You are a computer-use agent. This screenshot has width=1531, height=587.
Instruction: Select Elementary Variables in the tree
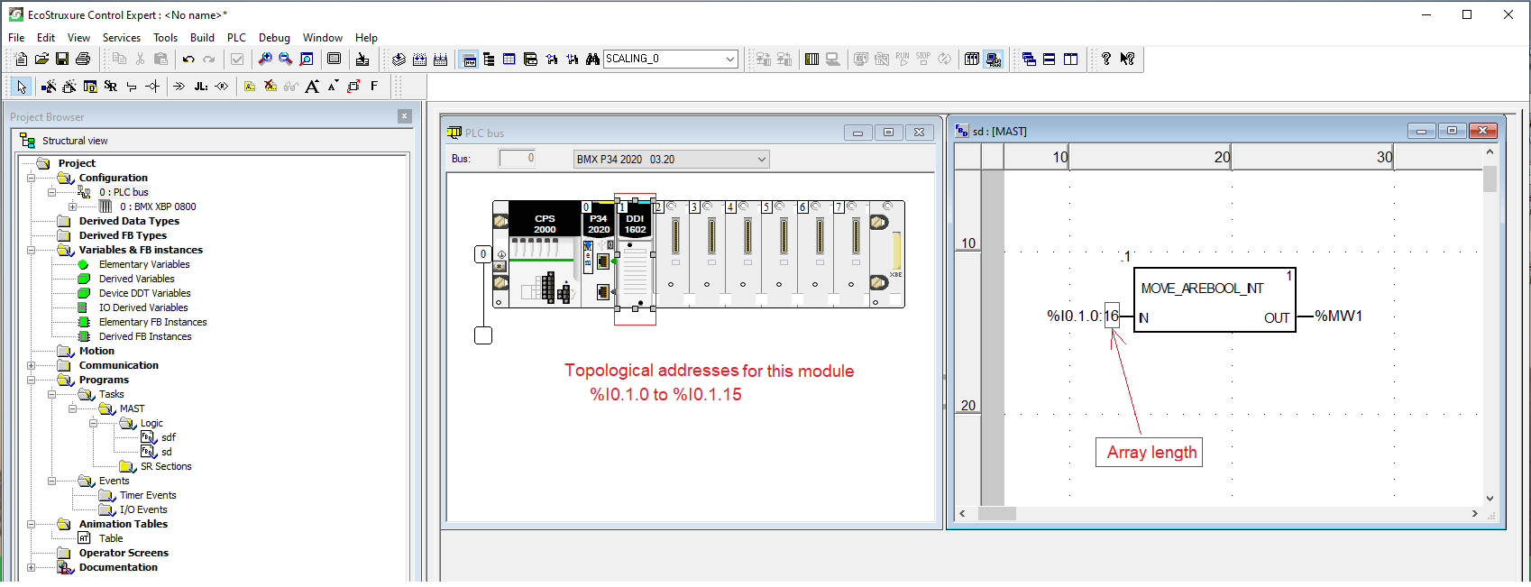click(x=144, y=264)
